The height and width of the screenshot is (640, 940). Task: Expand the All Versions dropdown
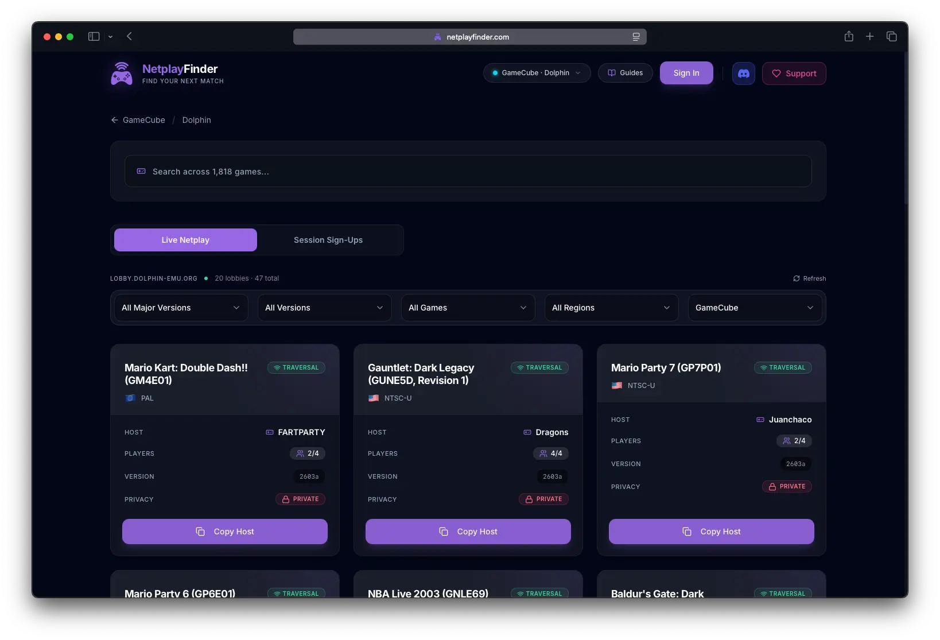tap(325, 308)
